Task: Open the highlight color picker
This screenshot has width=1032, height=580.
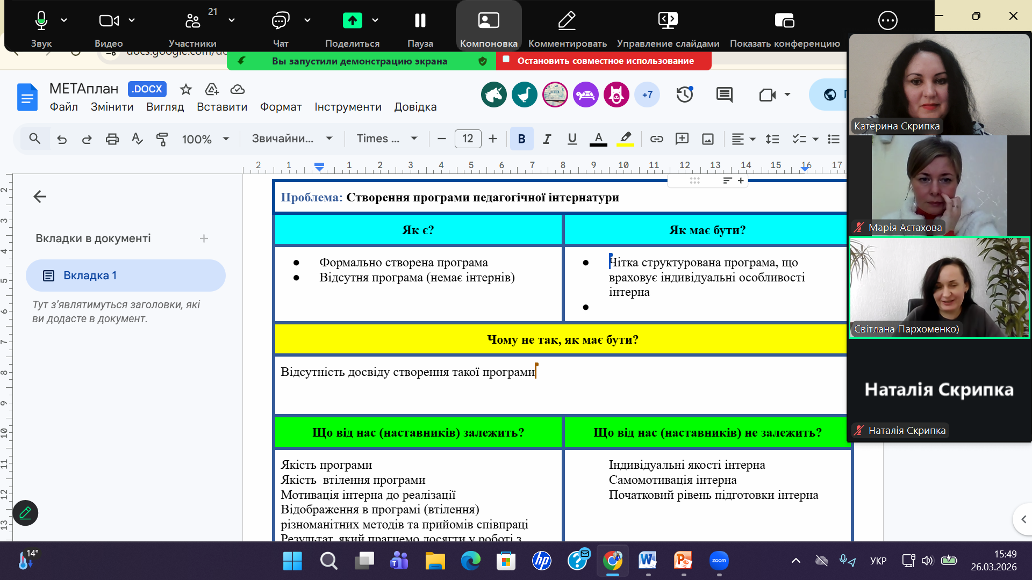Action: 625,139
